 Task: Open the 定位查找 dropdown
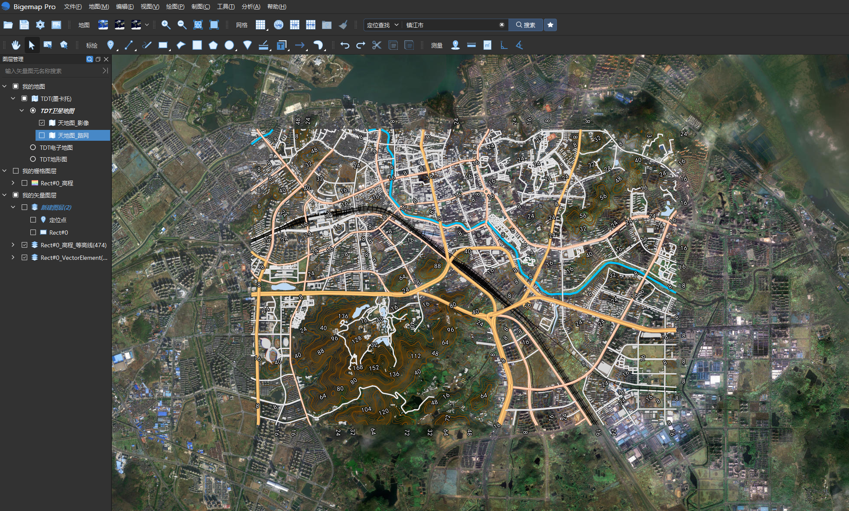tap(382, 25)
